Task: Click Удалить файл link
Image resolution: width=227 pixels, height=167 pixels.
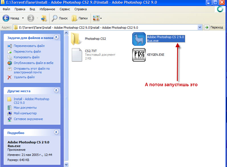Action: (x=24, y=77)
